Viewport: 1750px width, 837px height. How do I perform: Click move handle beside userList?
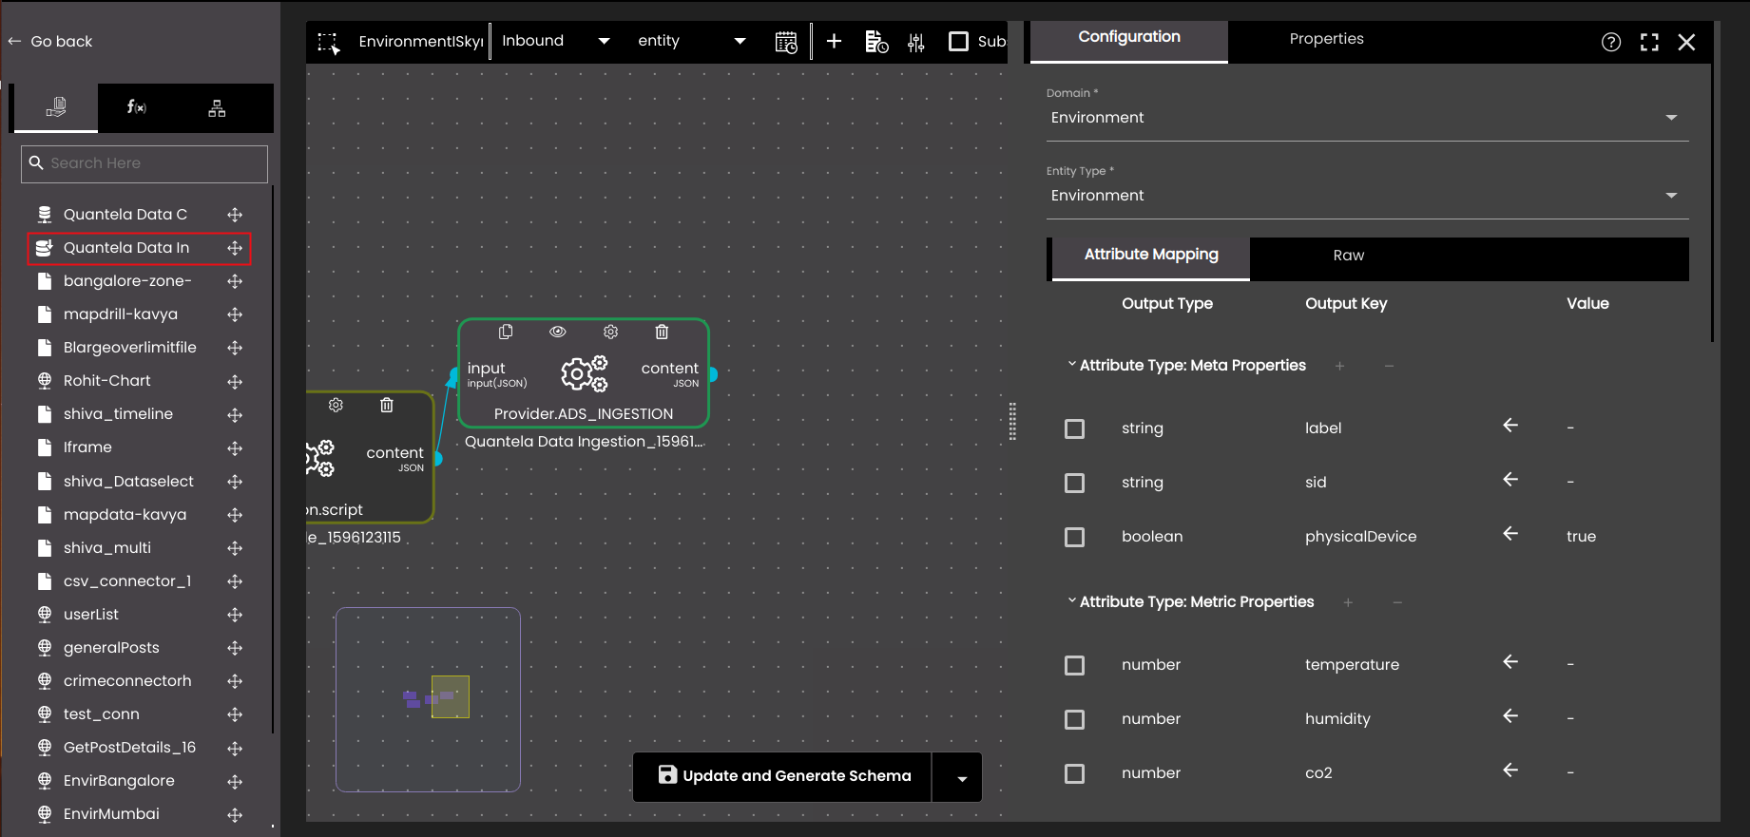235,615
